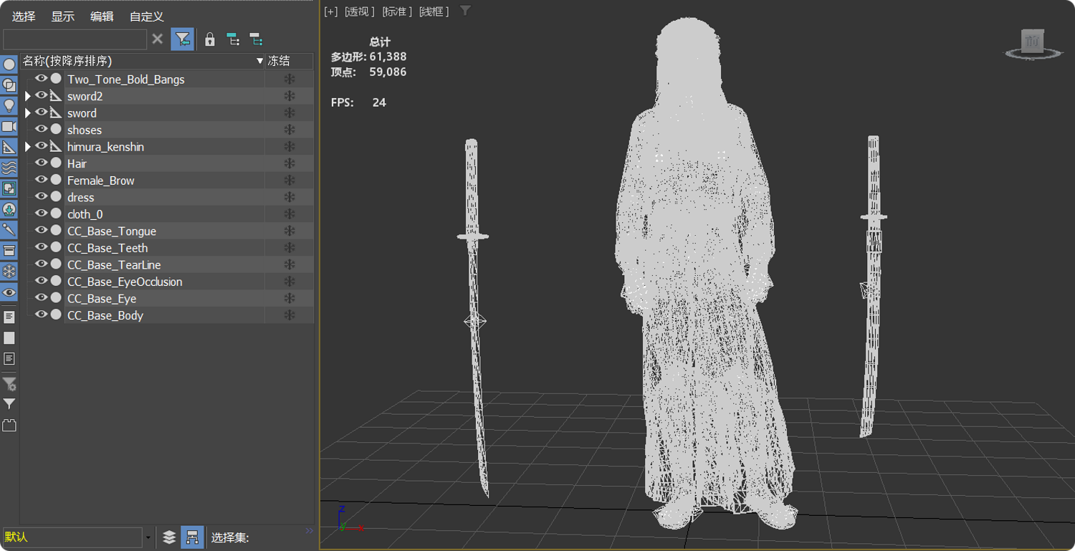The width and height of the screenshot is (1075, 551).
Task: Click the lock cell editing padlock icon
Action: (x=209, y=39)
